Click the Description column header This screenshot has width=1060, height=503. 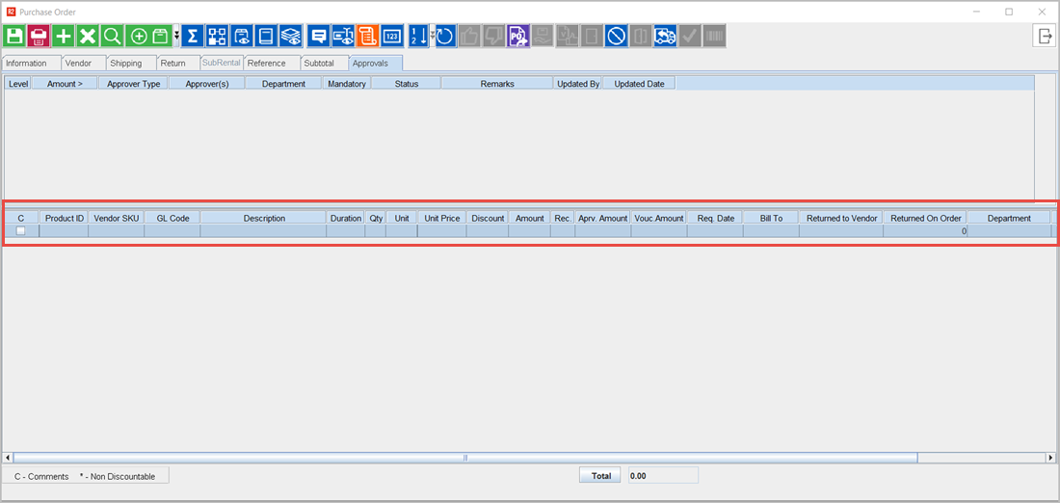point(263,219)
